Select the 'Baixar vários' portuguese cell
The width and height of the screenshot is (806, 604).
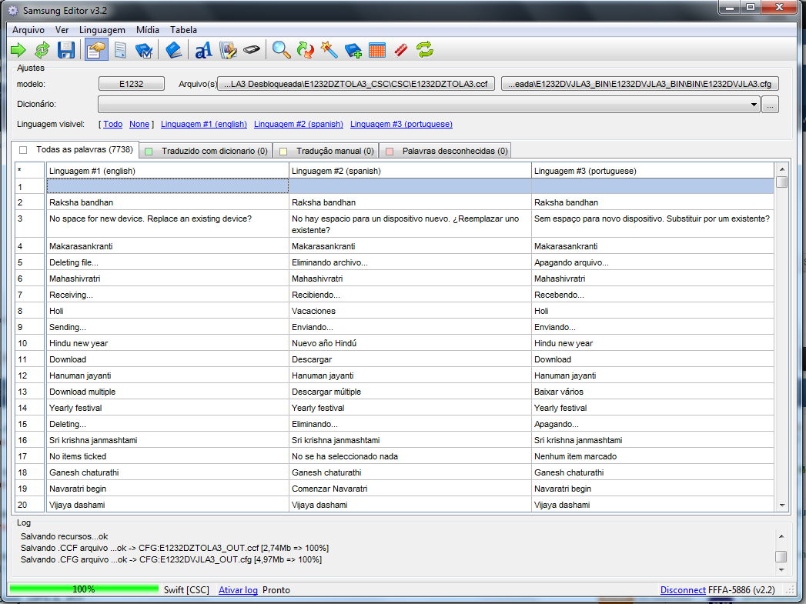pos(653,392)
